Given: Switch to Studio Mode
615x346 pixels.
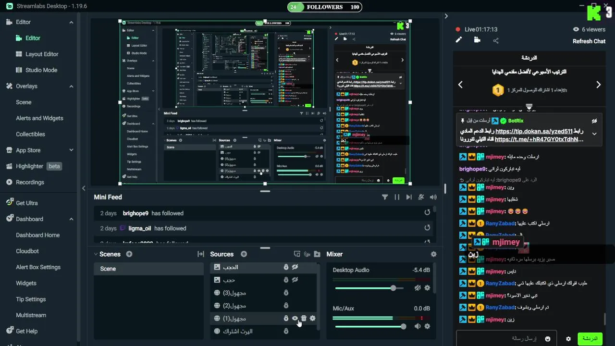Looking at the screenshot, I should coord(41,70).
